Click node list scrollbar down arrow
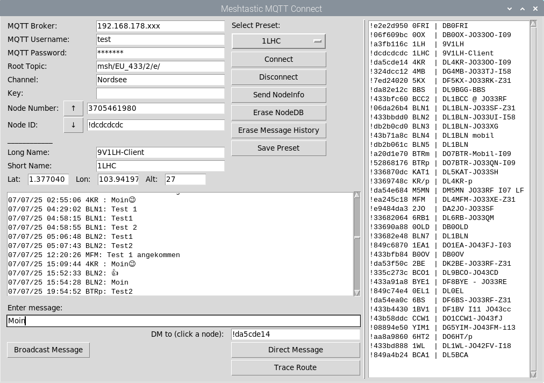544x383 pixels. (533, 374)
